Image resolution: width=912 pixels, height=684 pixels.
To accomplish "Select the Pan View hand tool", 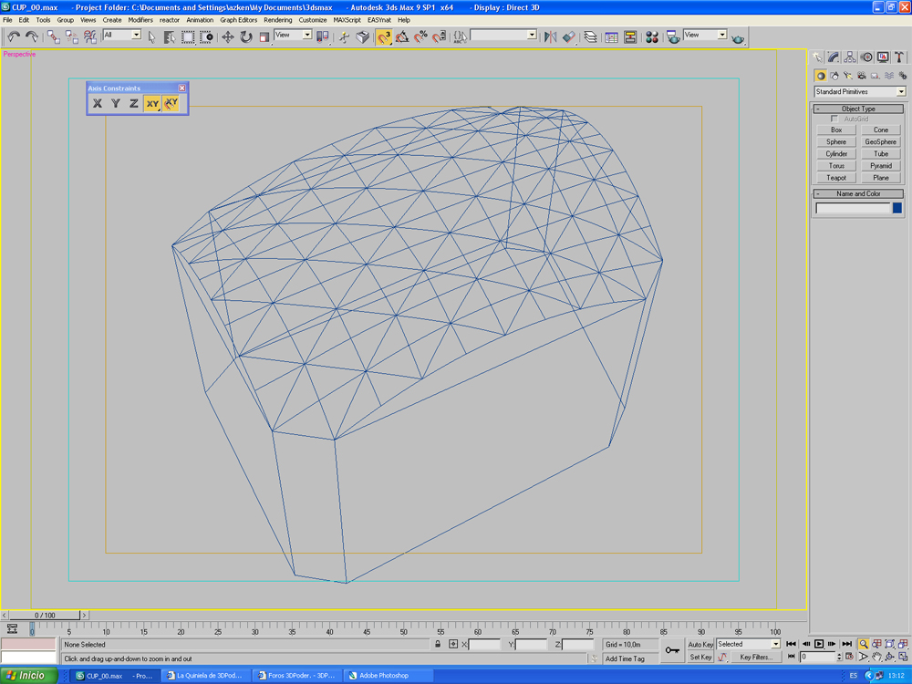I will (x=876, y=657).
